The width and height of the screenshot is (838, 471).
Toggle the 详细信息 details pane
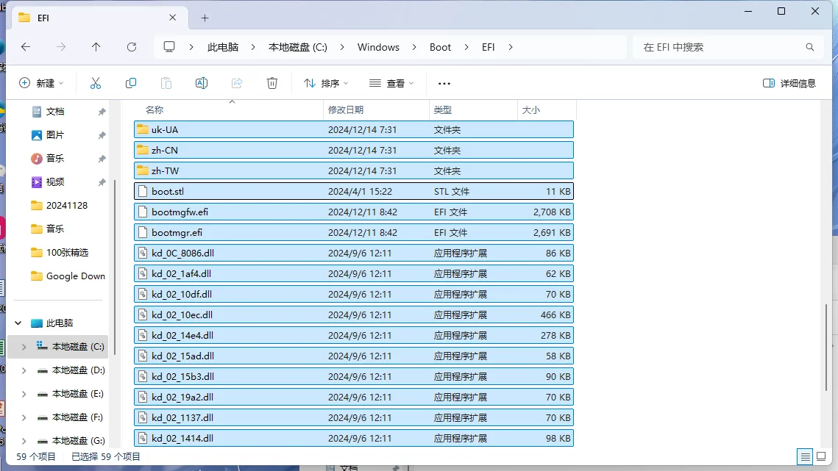(789, 83)
